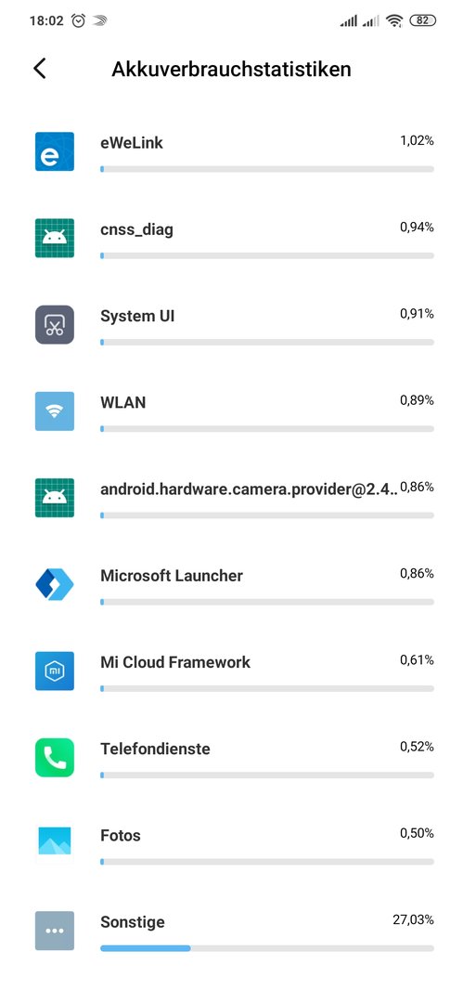Tap the alarm clock status icon

click(79, 20)
